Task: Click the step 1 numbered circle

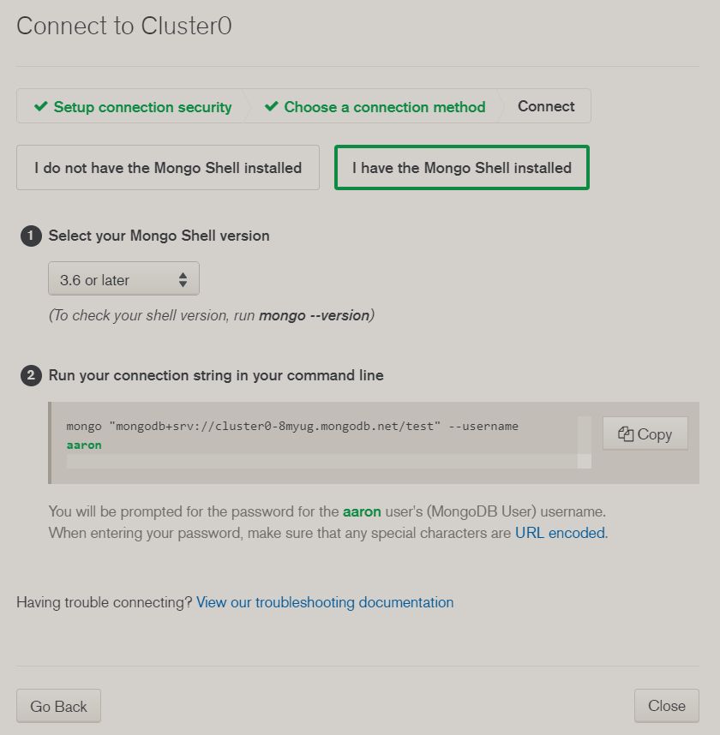Action: [x=31, y=236]
